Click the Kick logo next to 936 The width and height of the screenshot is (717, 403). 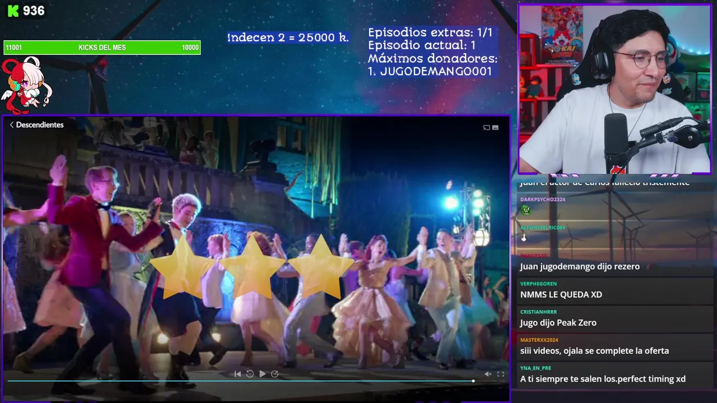tap(13, 11)
